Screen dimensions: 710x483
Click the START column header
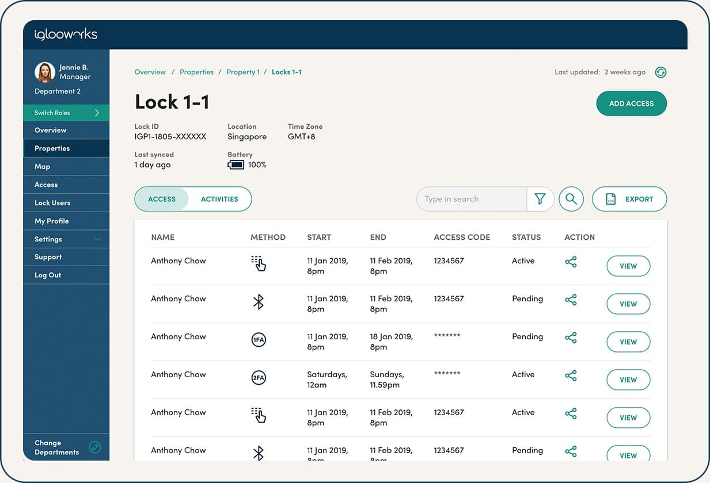click(x=319, y=237)
